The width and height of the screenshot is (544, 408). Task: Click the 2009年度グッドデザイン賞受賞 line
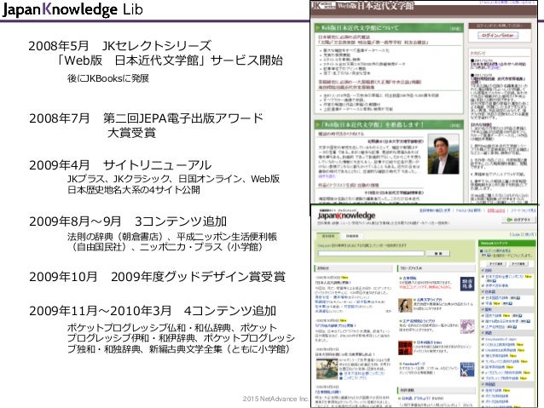[x=198, y=277]
